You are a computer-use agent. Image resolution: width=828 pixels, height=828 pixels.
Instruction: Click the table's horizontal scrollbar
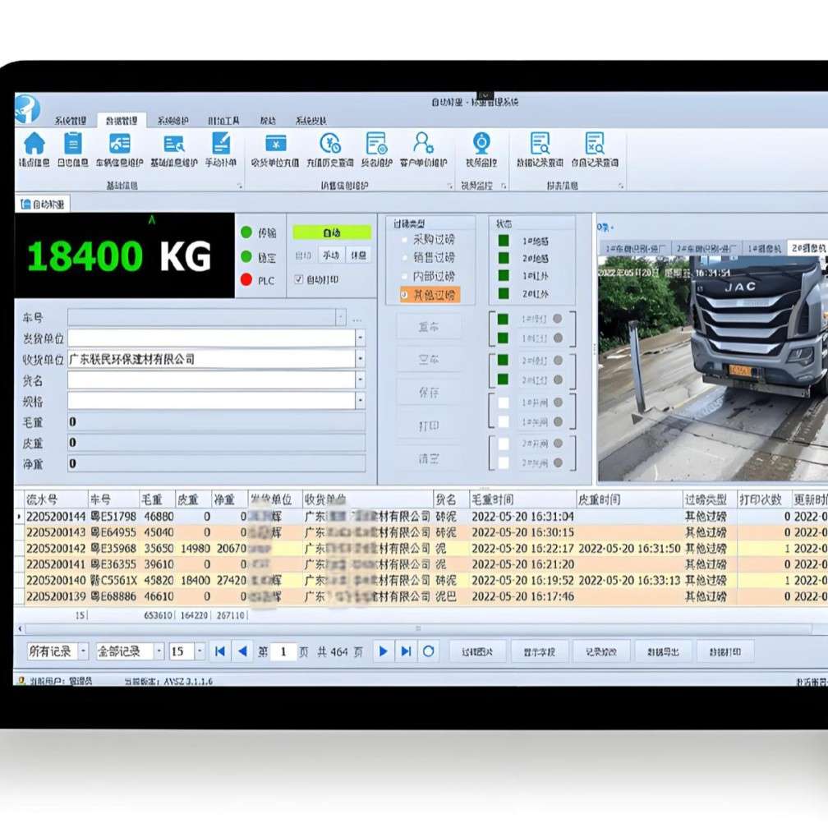click(417, 629)
